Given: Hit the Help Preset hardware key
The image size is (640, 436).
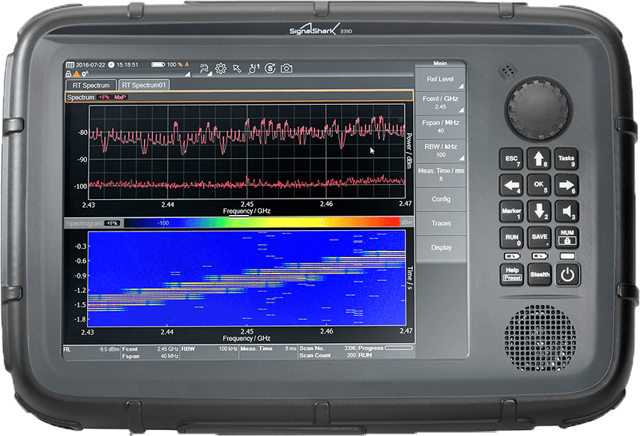Looking at the screenshot, I should [x=512, y=274].
